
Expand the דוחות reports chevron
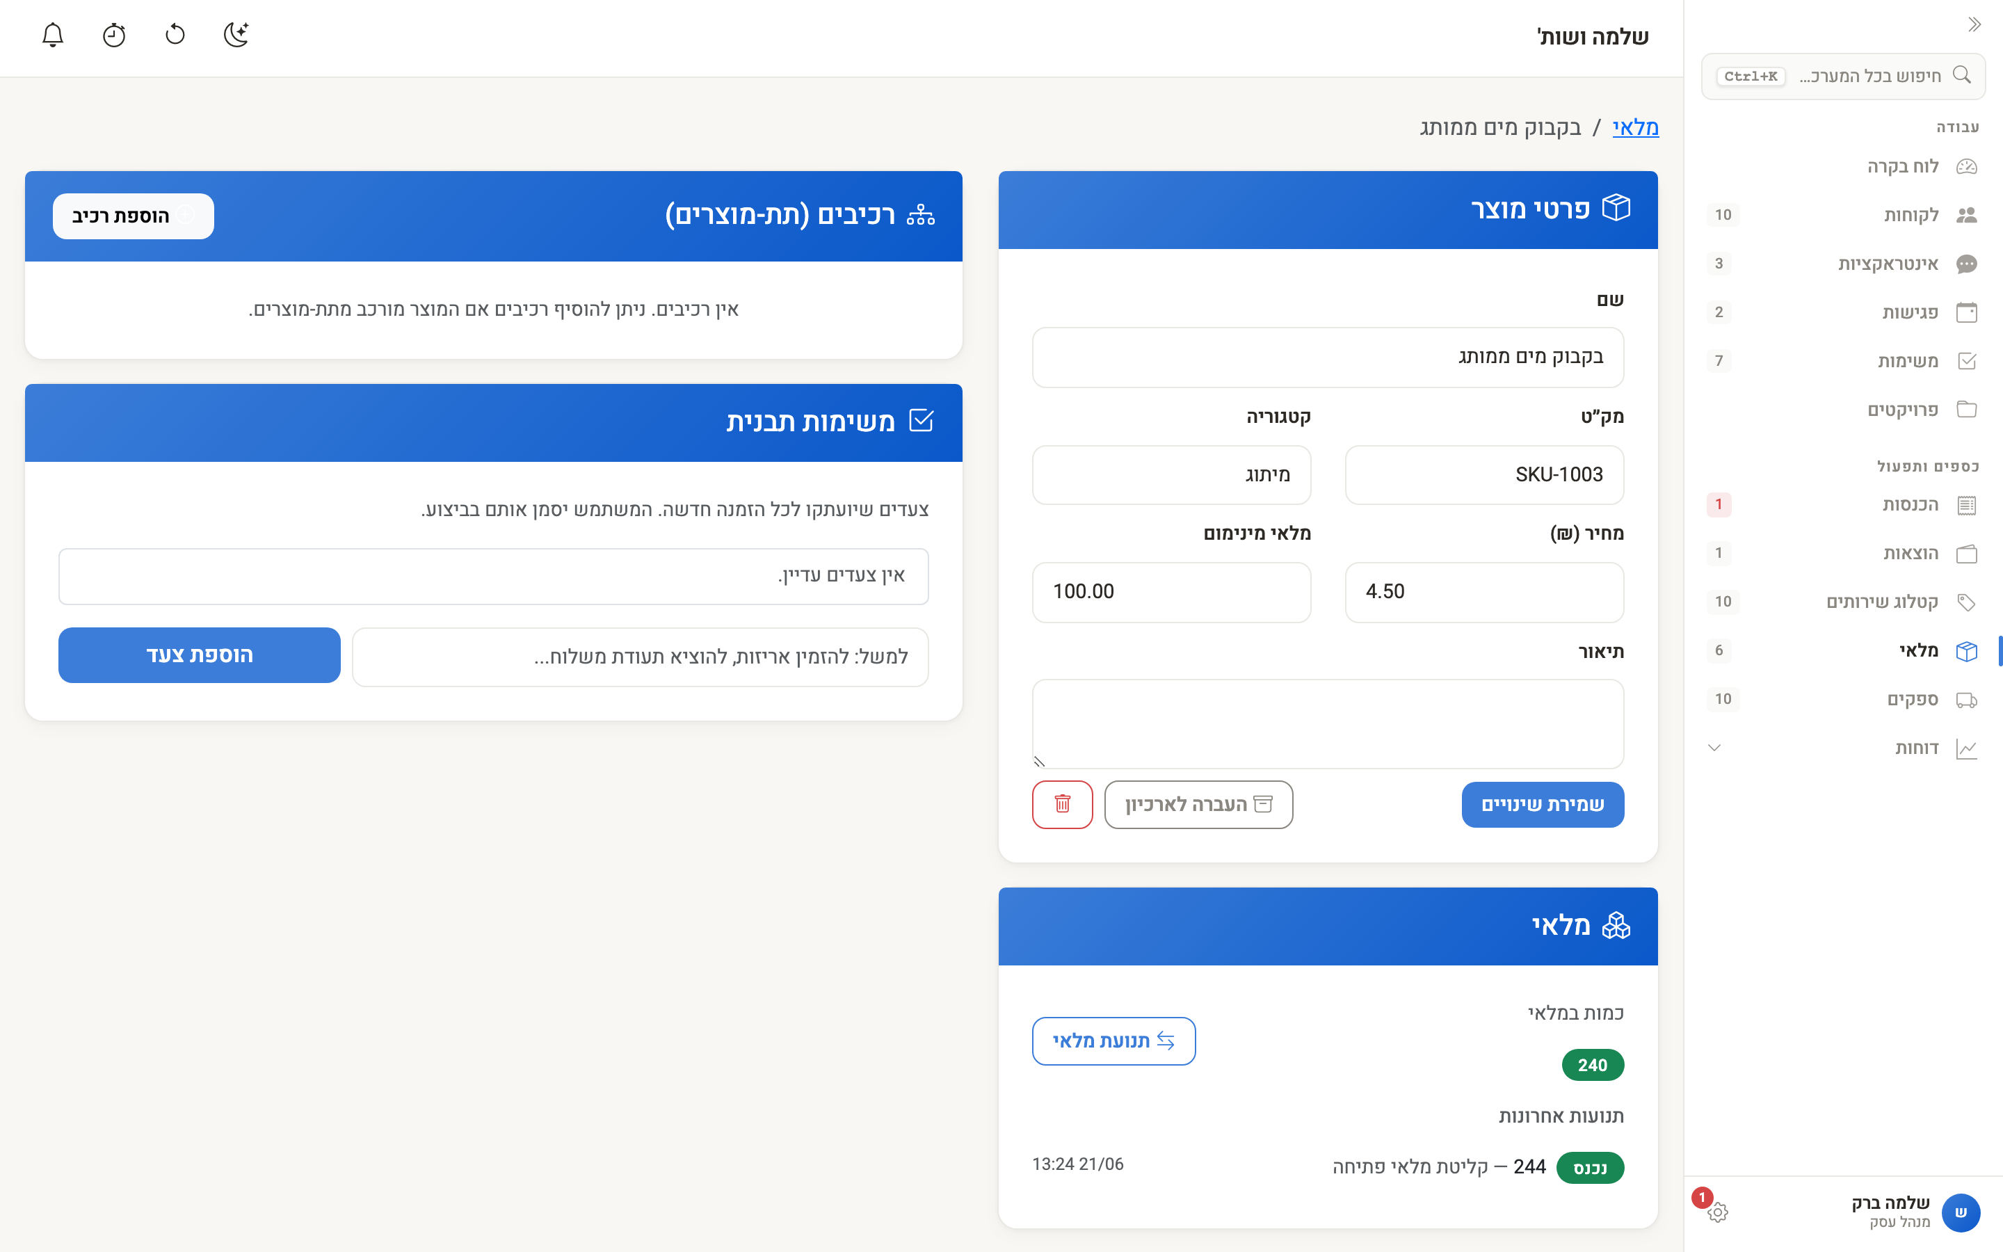pos(1715,748)
